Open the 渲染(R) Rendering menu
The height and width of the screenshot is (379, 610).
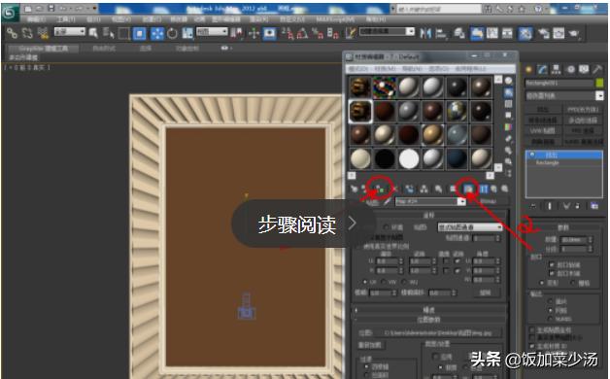tap(259, 19)
